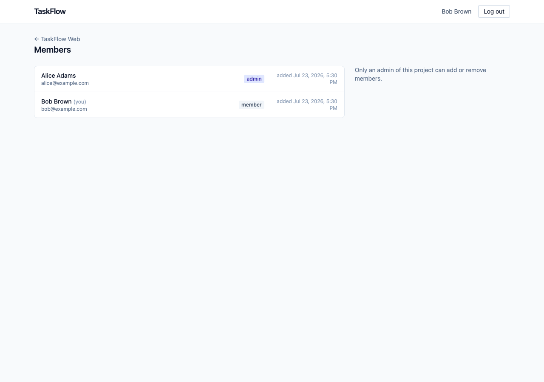
Task: Click the TaskFlow logo in header
Action: pos(50,11)
